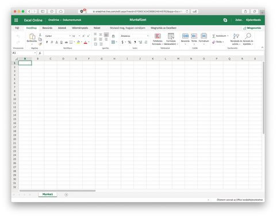Viewport: 276px width, 217px height.
Task: Open the app launcher grid icon
Action: tap(16, 20)
